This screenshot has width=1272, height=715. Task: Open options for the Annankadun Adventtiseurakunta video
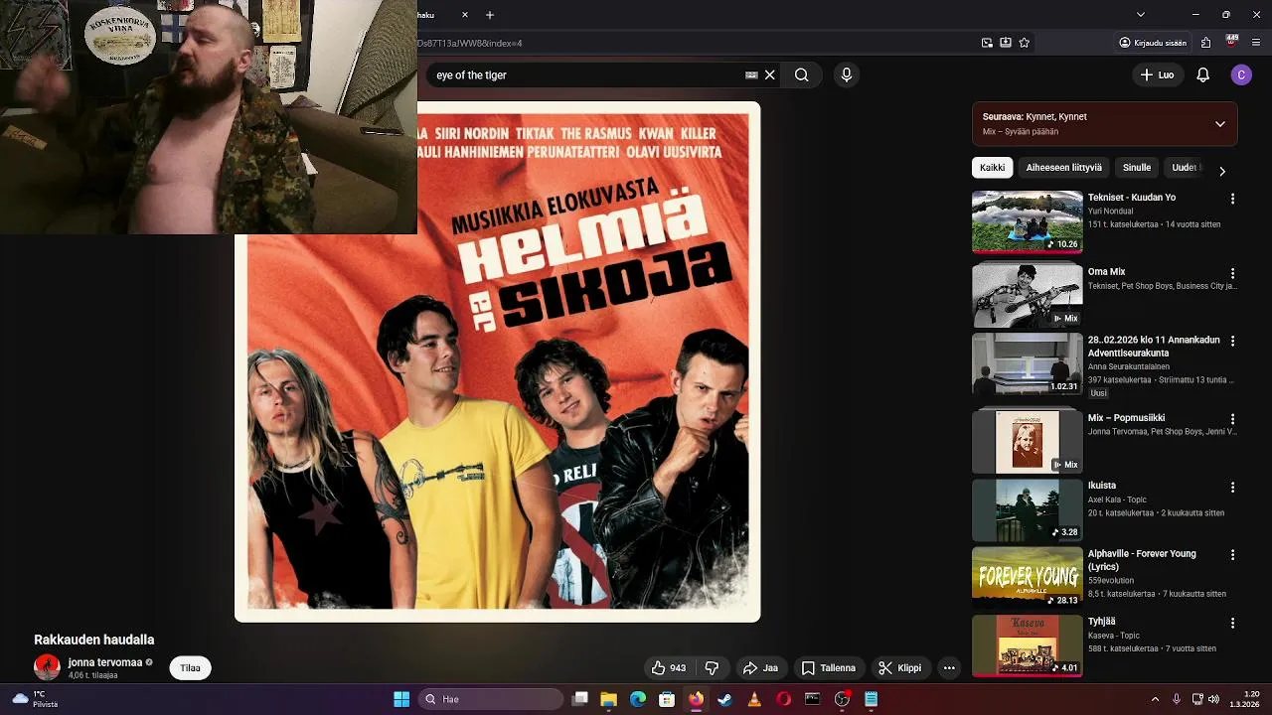pyautogui.click(x=1232, y=341)
